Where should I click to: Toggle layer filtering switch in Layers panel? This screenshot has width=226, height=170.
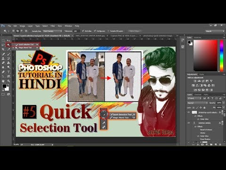pyautogui.click(x=224, y=98)
